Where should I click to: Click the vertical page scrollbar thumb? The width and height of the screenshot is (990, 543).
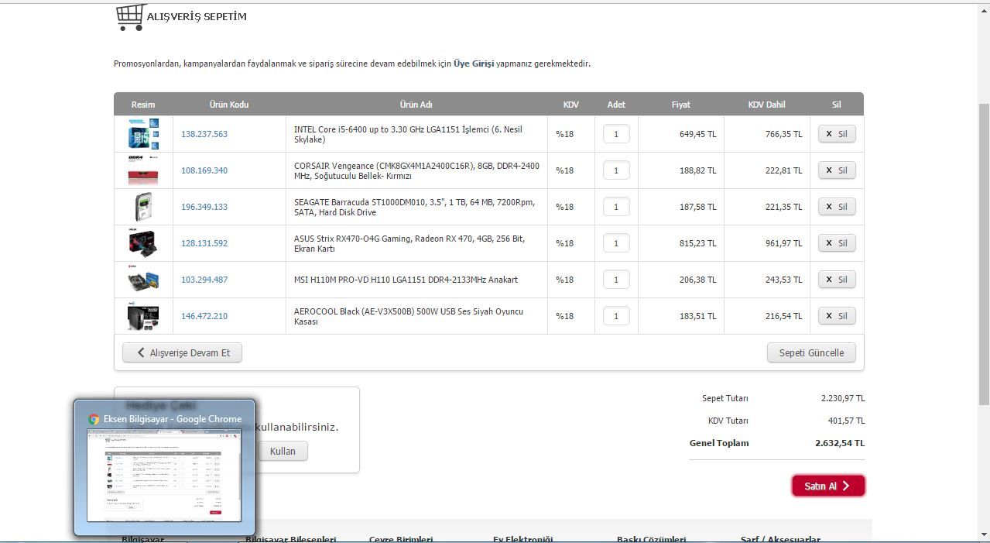click(984, 253)
